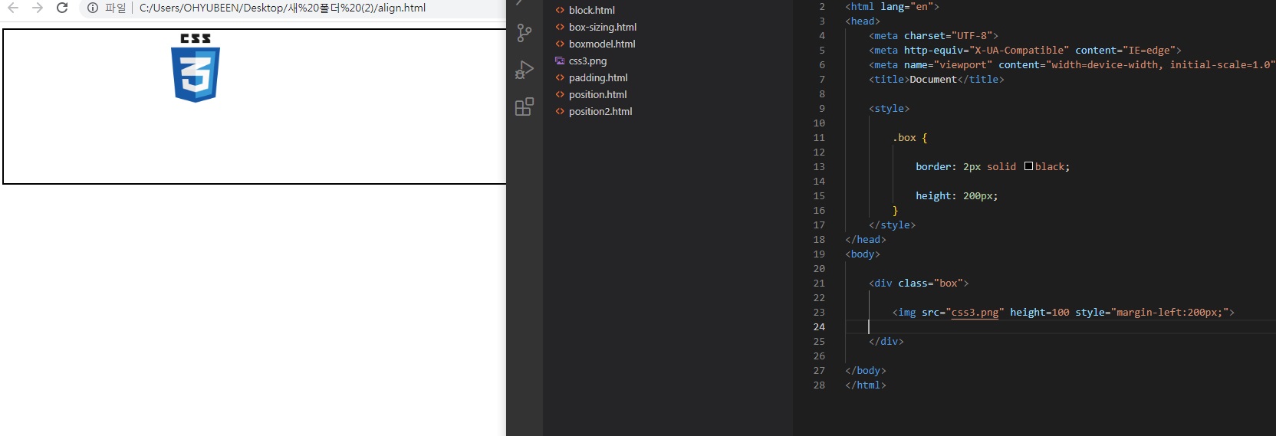Click the meta charset UTF-8 line
This screenshot has height=436, width=1276.
[933, 35]
